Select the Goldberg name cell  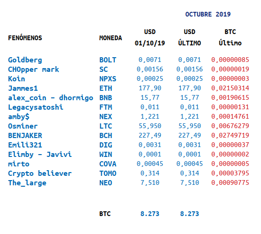[25, 60]
